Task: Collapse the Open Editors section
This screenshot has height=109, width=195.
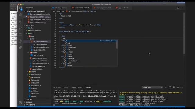Action: [25, 11]
